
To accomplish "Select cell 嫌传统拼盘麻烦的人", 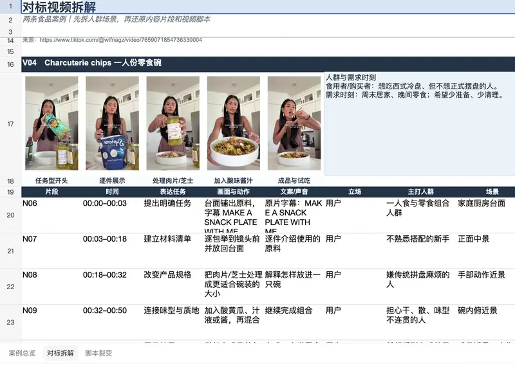I will [x=421, y=287].
